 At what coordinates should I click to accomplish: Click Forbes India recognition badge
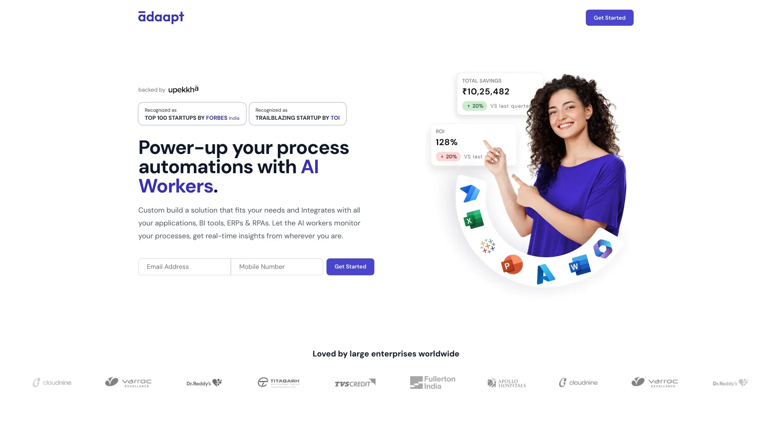tap(192, 113)
